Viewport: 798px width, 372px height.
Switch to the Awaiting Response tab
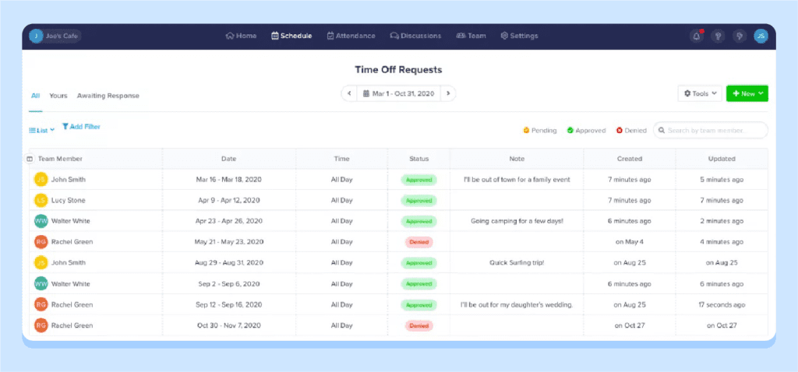point(108,96)
